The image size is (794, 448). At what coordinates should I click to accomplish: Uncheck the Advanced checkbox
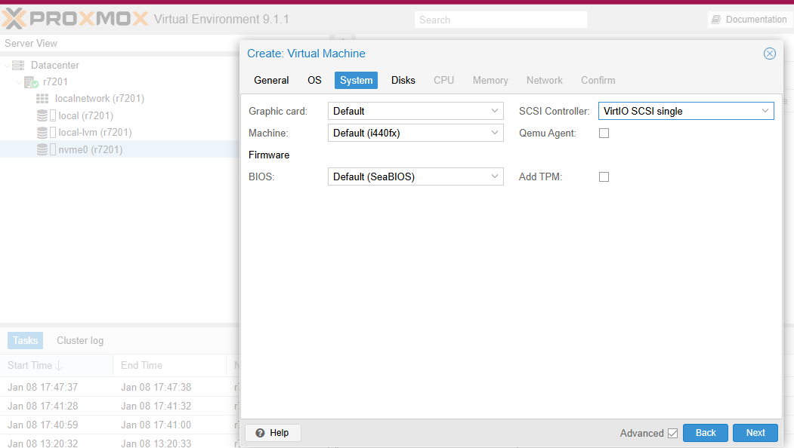pyautogui.click(x=672, y=434)
